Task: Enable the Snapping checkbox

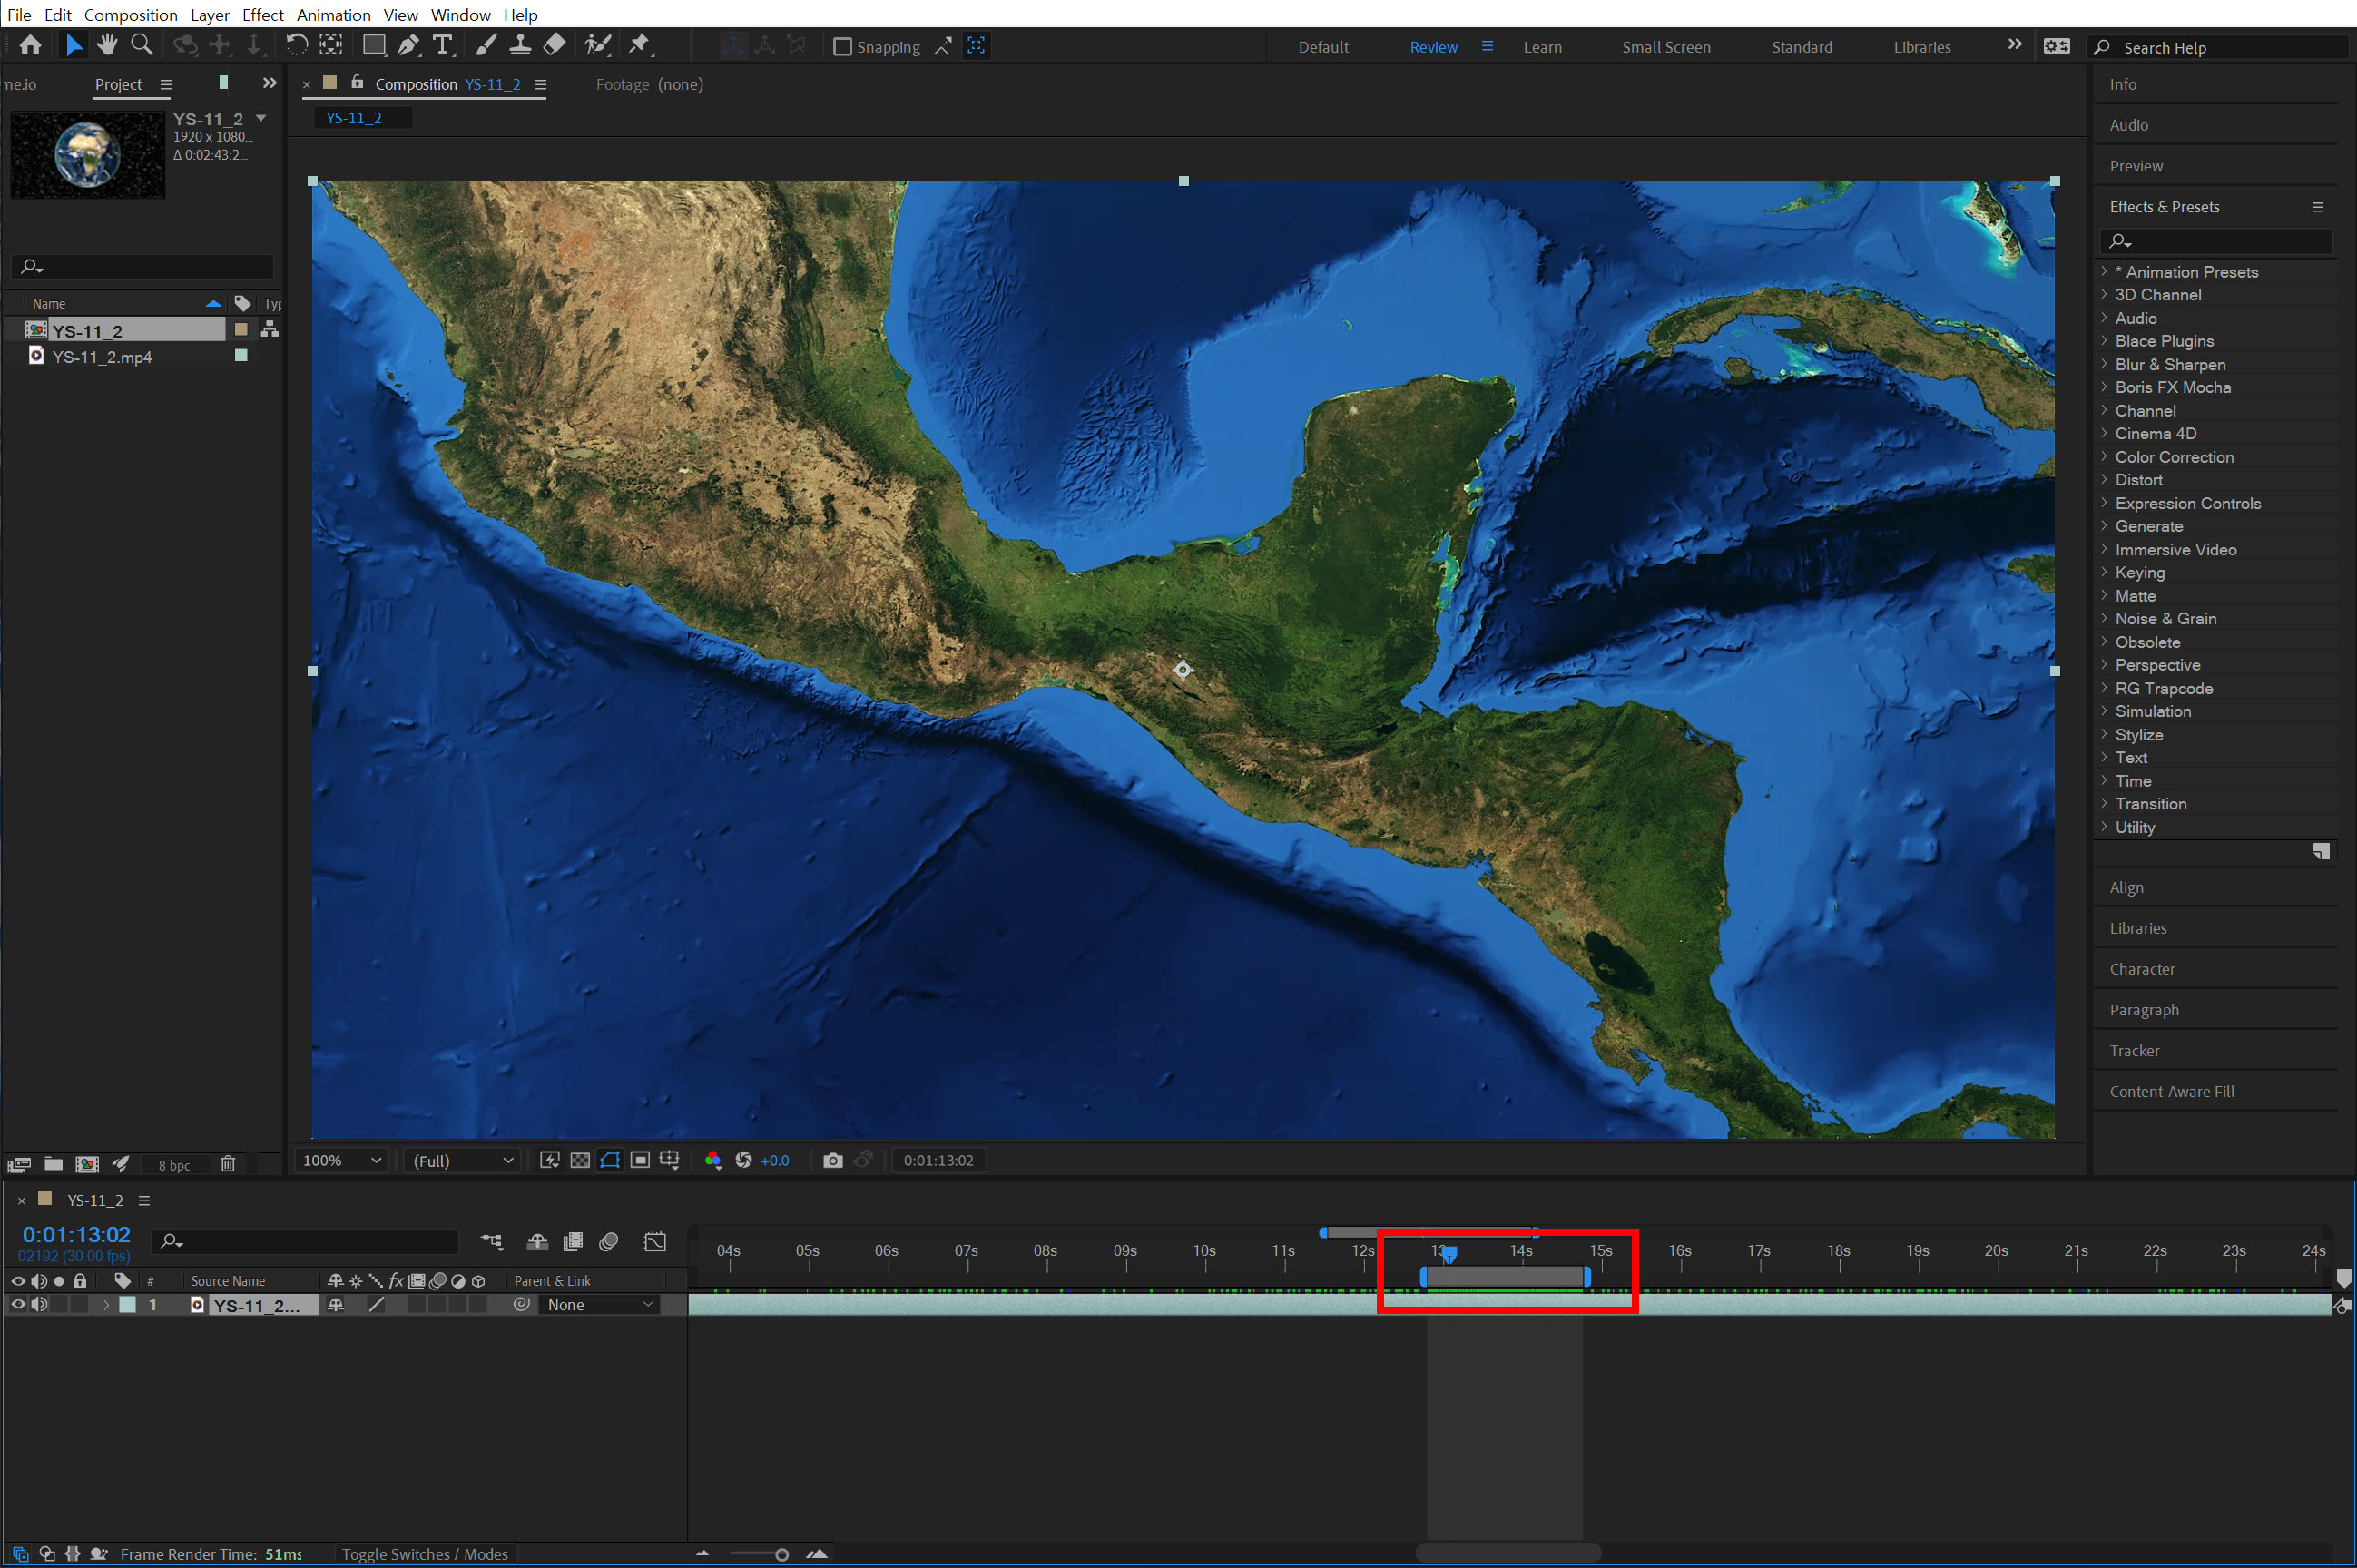Action: pyautogui.click(x=842, y=47)
